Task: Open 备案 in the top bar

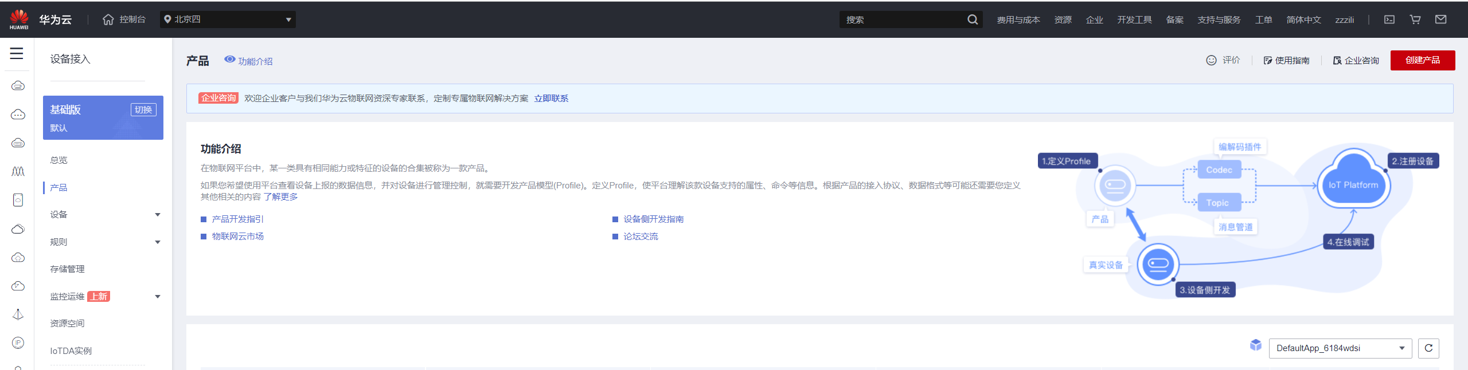Action: (x=1174, y=19)
